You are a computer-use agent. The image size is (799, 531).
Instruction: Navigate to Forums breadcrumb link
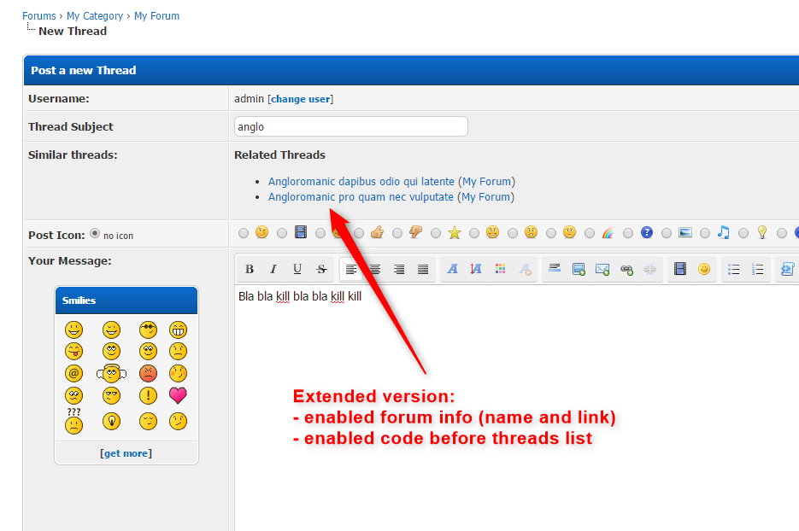click(x=39, y=15)
